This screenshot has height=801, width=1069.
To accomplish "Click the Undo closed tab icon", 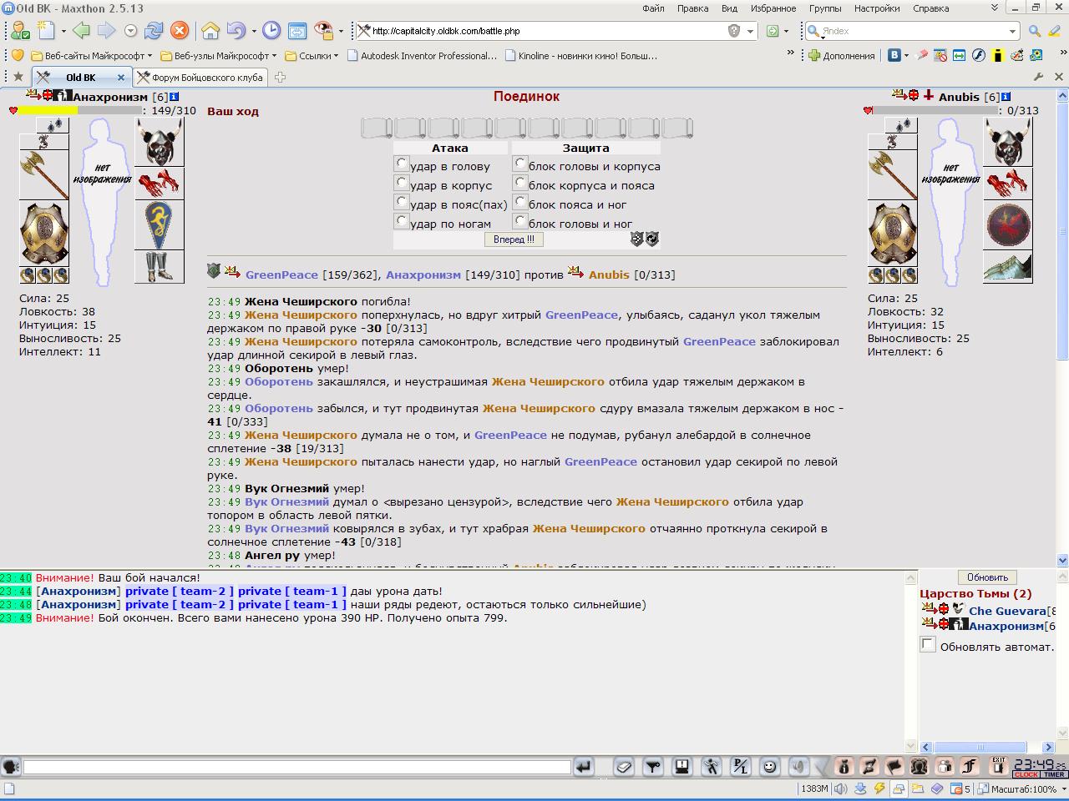I will [x=236, y=31].
